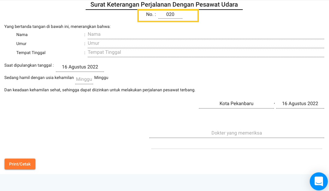The height and width of the screenshot is (191, 329).
Task: Select the text 'Yang bertanda tangan di bawah ini'
Action: pyautogui.click(x=37, y=27)
